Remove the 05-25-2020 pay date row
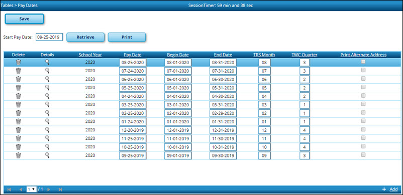Image resolution: width=403 pixels, height=195 pixels. coord(18,88)
